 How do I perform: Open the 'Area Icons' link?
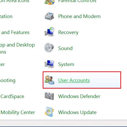pos(14,1)
